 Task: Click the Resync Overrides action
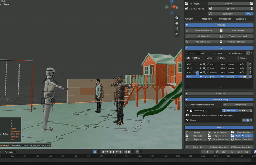pyautogui.click(x=242, y=139)
